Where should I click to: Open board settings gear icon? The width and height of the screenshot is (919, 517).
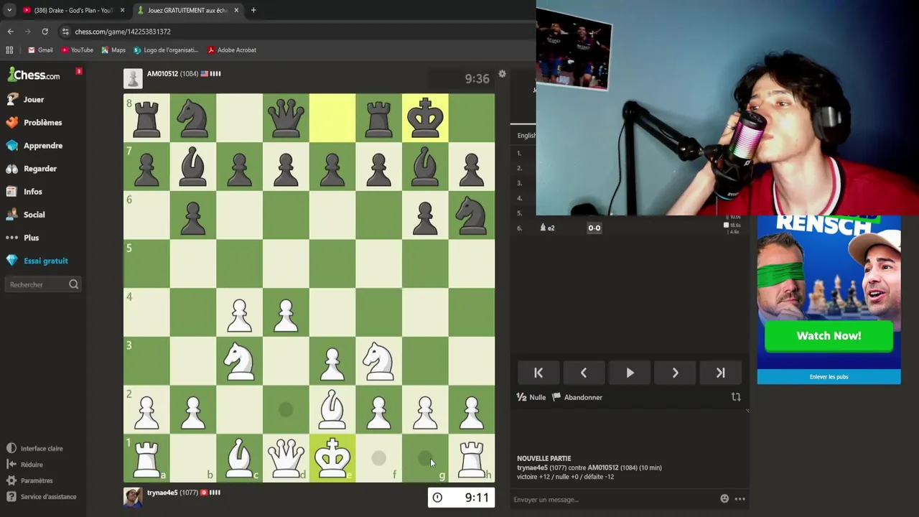[x=502, y=74]
